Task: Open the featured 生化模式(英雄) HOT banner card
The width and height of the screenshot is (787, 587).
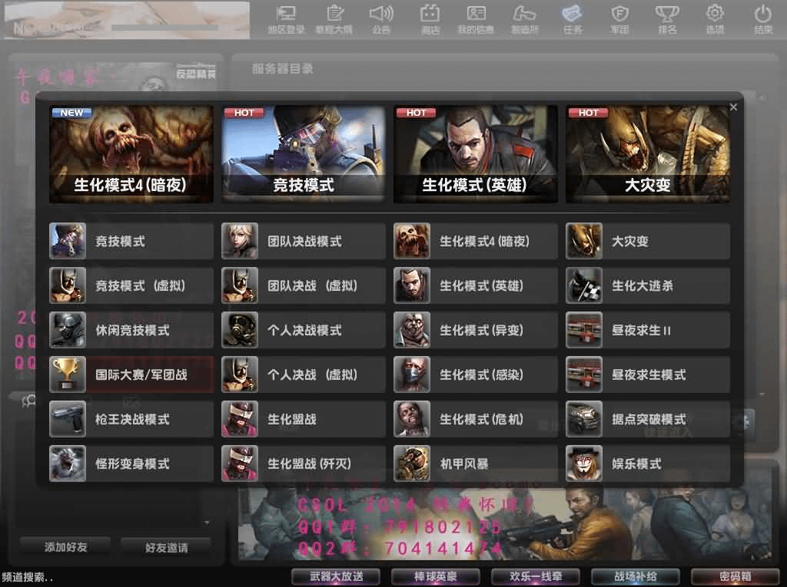Action: pos(475,154)
